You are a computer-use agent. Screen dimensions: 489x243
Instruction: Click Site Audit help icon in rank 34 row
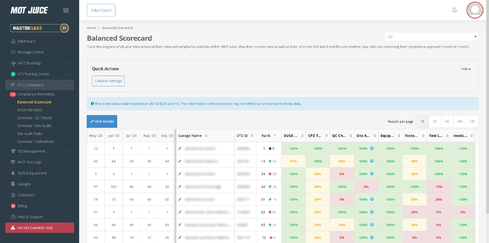pyautogui.click(x=372, y=174)
